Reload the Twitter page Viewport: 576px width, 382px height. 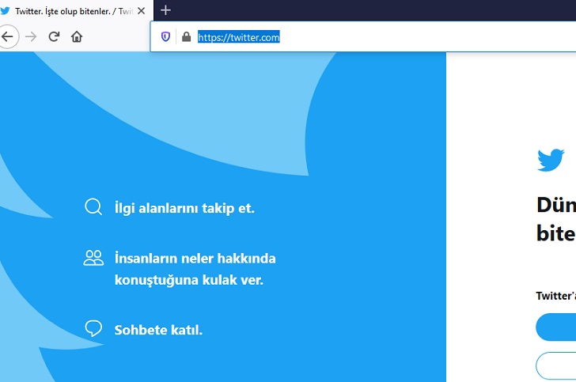(54, 36)
